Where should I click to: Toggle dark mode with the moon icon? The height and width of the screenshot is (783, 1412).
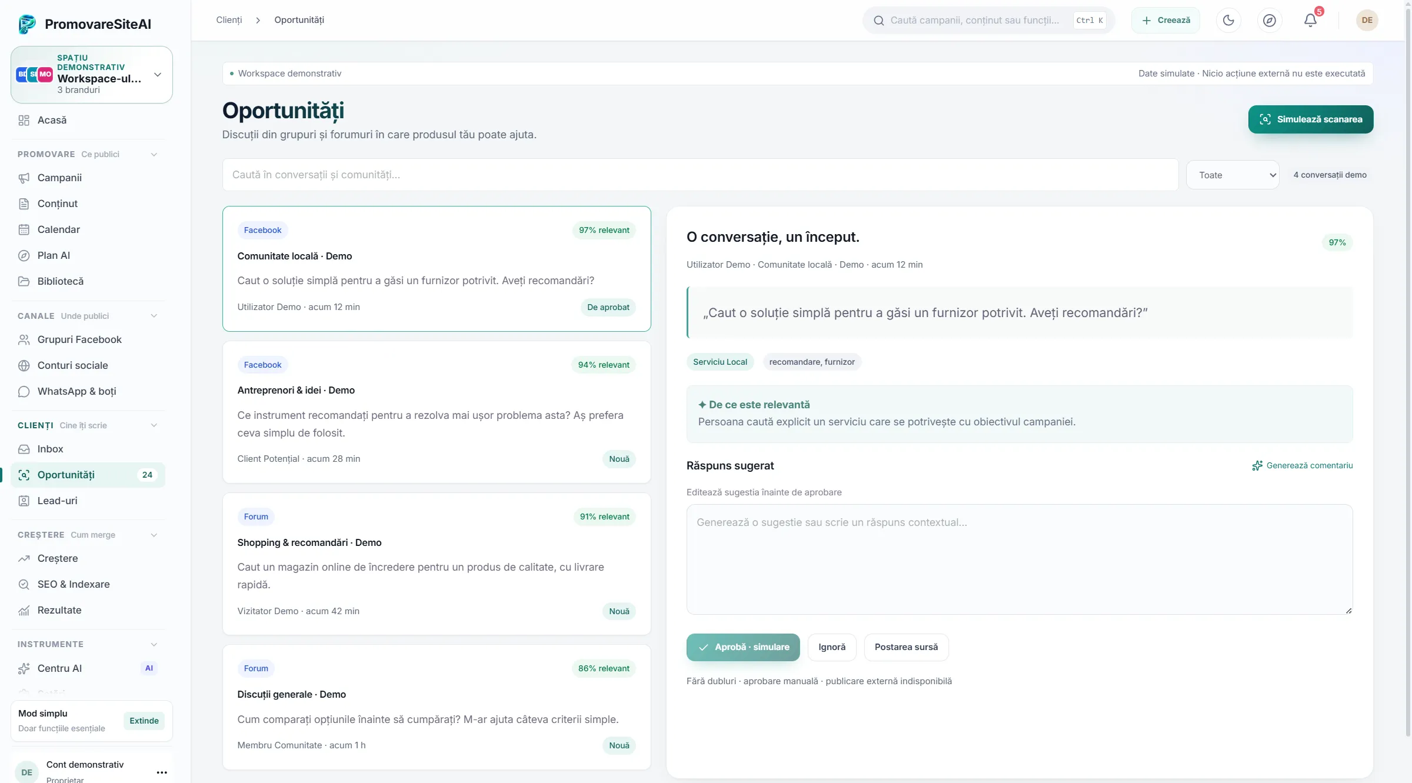click(x=1228, y=20)
